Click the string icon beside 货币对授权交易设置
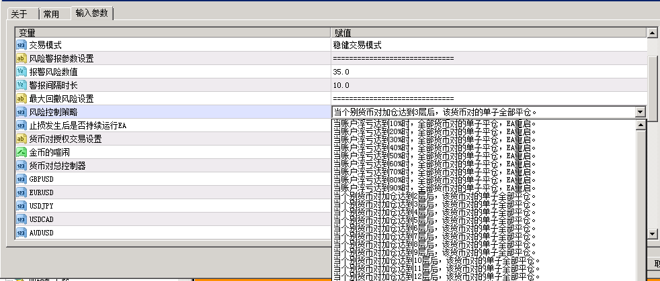The image size is (660, 281). [22, 139]
